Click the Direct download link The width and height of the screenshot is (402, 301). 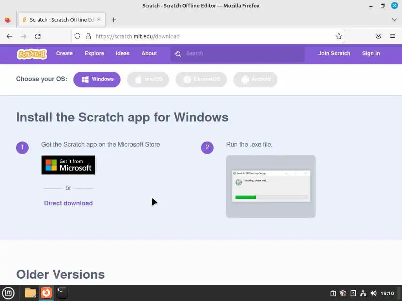tap(68, 203)
